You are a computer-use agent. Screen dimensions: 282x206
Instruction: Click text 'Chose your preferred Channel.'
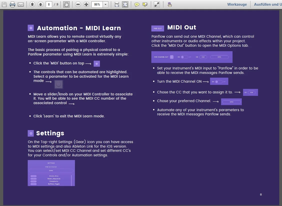pyautogui.click(x=184, y=101)
